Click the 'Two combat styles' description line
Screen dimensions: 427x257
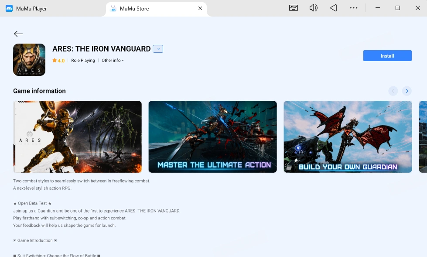click(82, 181)
